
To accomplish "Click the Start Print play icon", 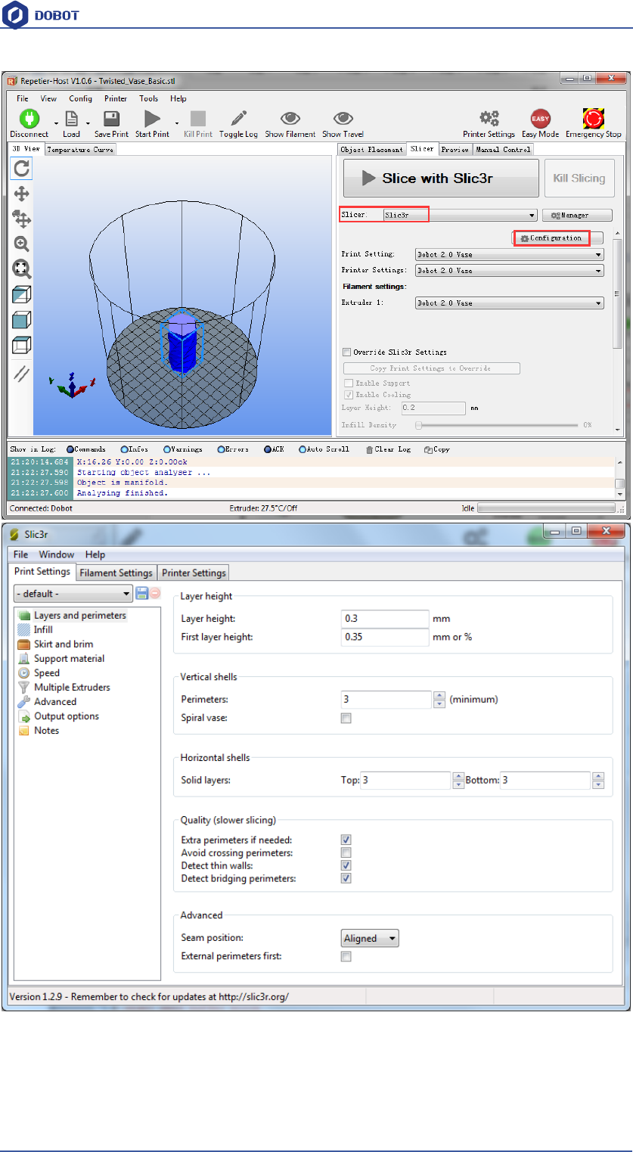I will click(152, 119).
